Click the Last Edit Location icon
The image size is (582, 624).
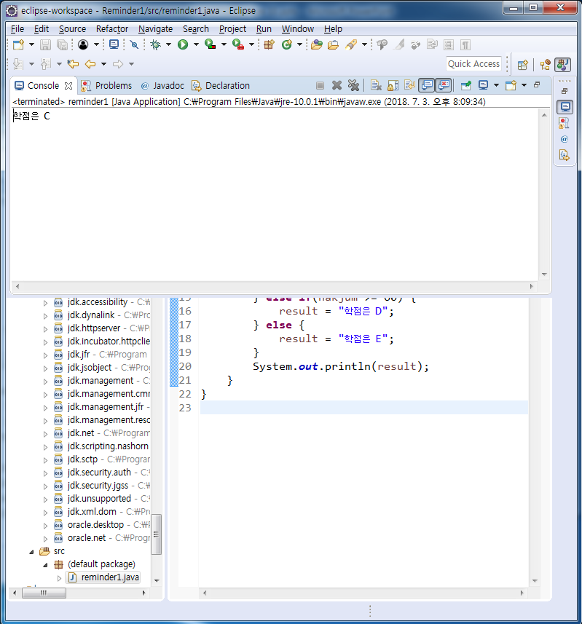pyautogui.click(x=73, y=63)
